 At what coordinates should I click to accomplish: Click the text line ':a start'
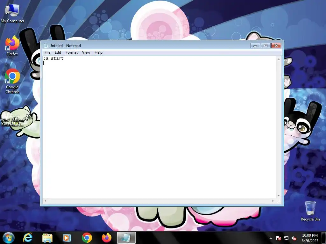(x=53, y=58)
